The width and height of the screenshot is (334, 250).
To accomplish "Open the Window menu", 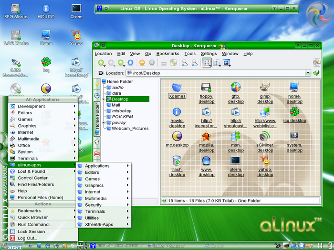I will point(230,53).
